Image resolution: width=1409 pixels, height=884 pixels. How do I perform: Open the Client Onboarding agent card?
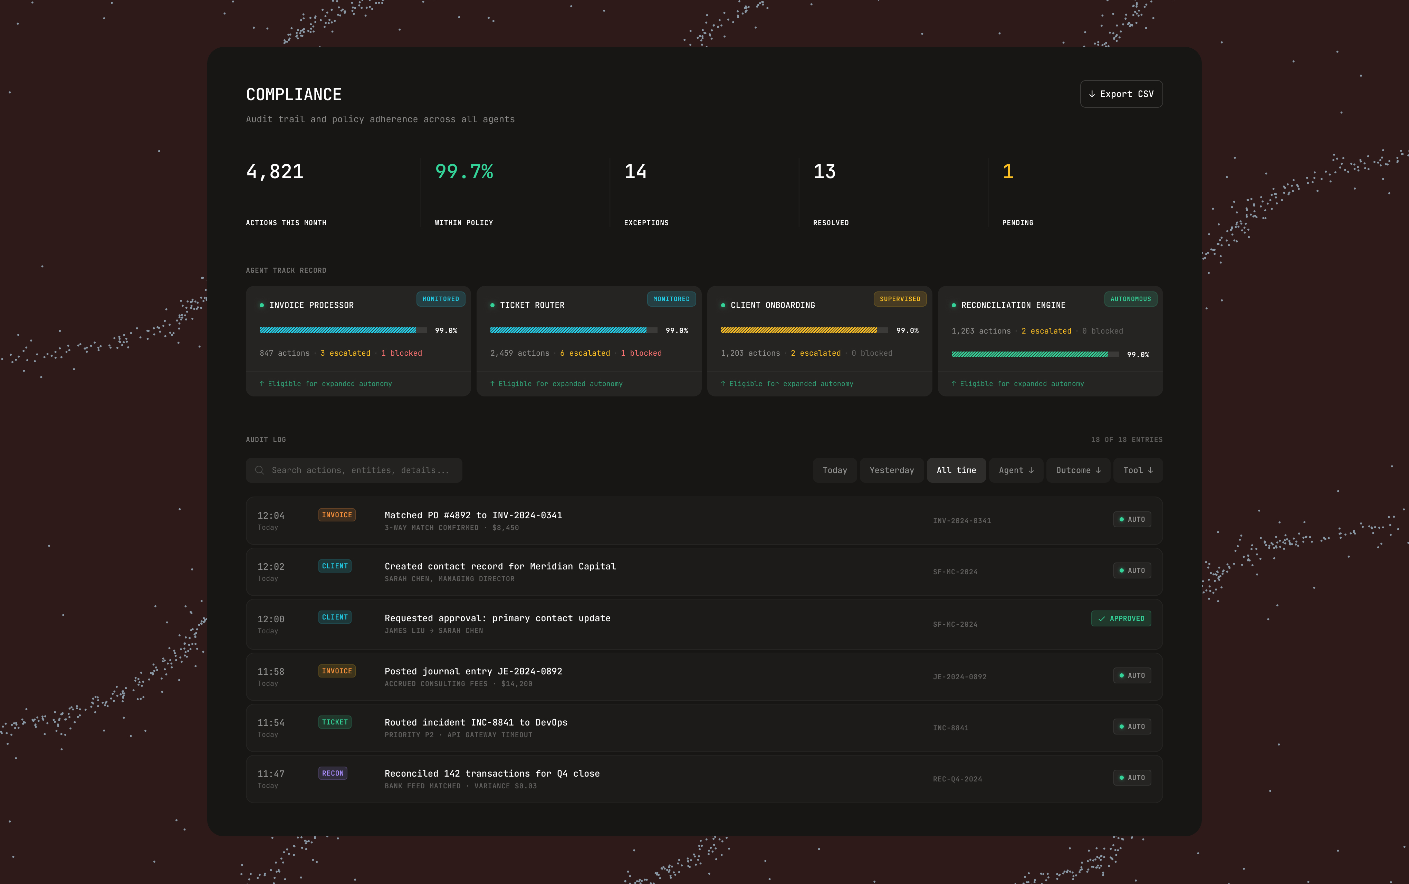click(x=819, y=341)
